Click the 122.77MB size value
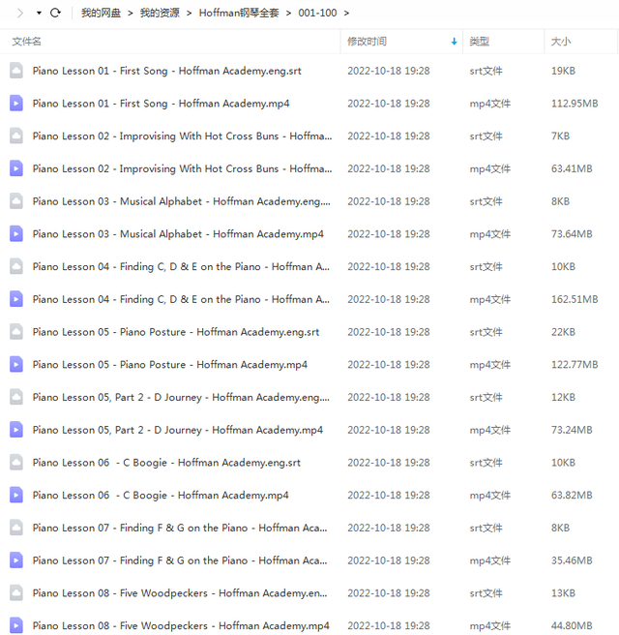The image size is (619, 635). tap(575, 365)
